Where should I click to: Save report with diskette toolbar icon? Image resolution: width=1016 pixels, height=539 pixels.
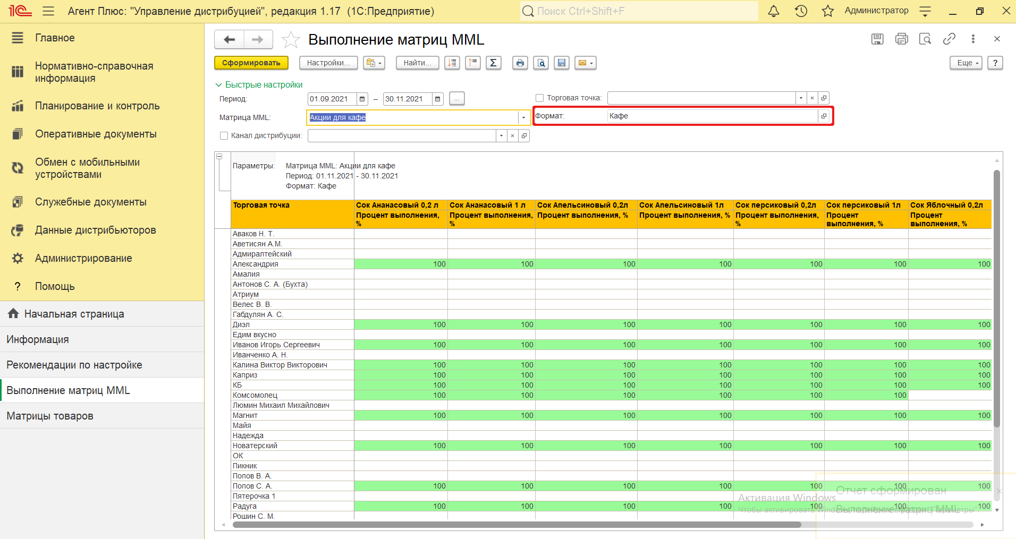click(562, 63)
